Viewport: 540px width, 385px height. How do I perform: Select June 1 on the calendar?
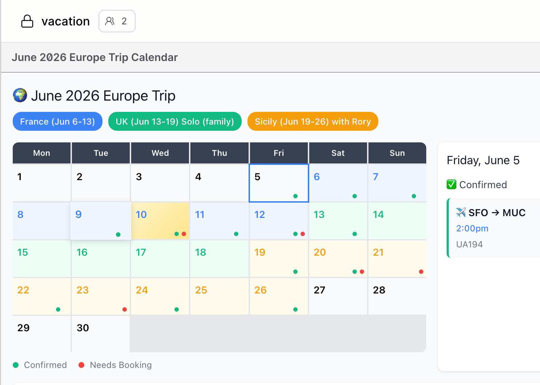click(42, 183)
